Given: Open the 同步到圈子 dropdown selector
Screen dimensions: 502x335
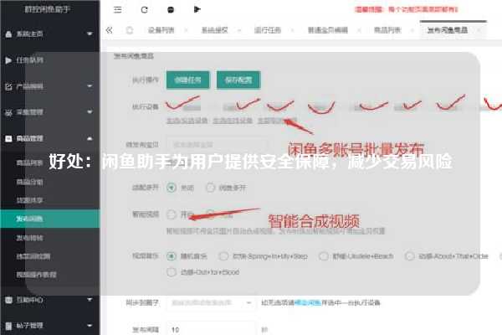Looking at the screenshot, I should point(211,302).
